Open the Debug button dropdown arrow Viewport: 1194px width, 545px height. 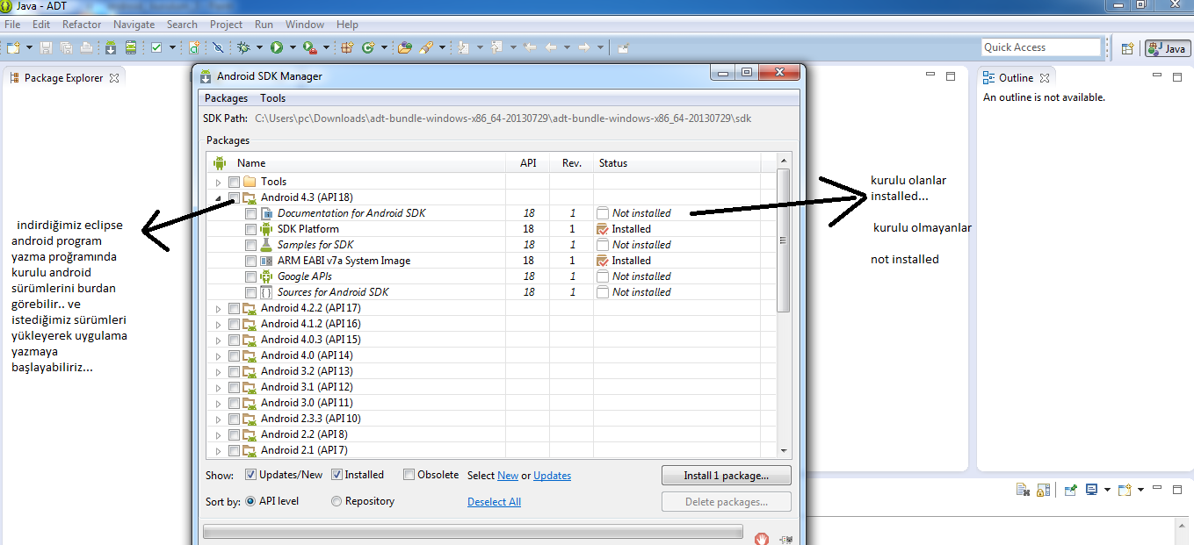258,47
